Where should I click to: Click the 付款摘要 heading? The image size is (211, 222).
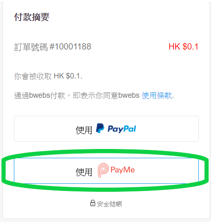click(32, 17)
